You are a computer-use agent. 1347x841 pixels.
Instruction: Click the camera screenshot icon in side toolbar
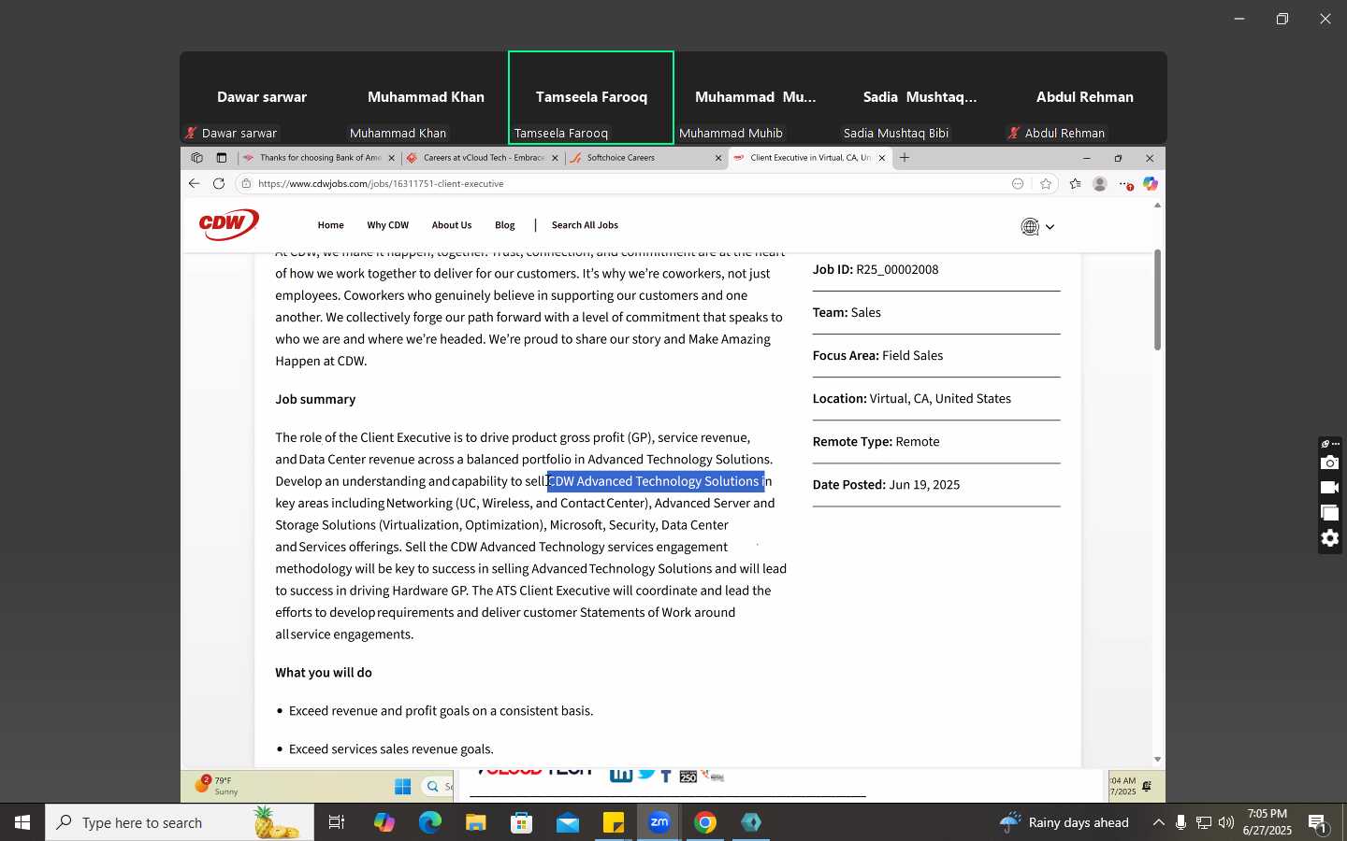click(x=1329, y=463)
